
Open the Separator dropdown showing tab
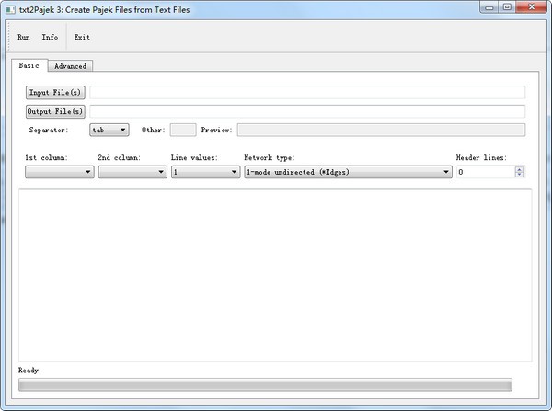(109, 130)
